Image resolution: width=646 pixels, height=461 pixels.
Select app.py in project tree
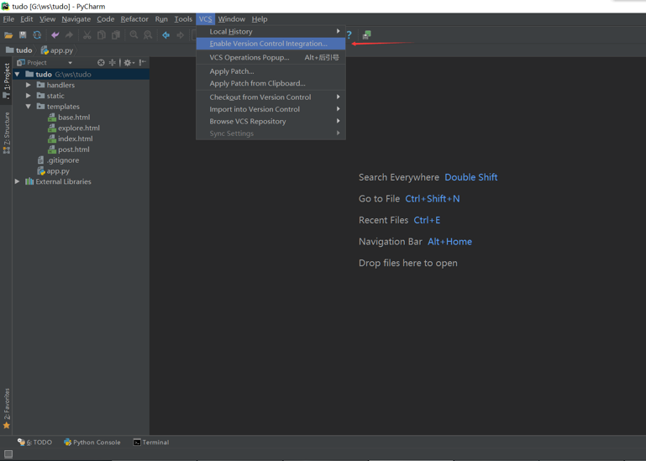tap(54, 171)
